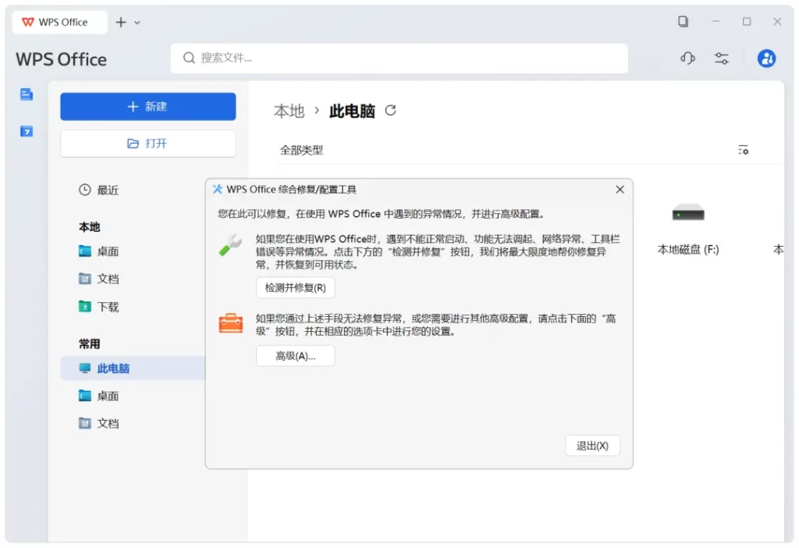The image size is (799, 548).
Task: Open the user account avatar
Action: point(766,58)
